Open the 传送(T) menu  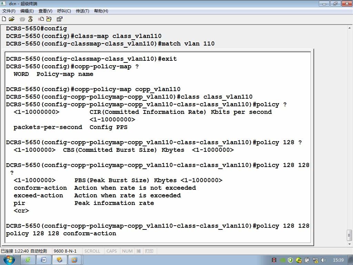[82, 11]
